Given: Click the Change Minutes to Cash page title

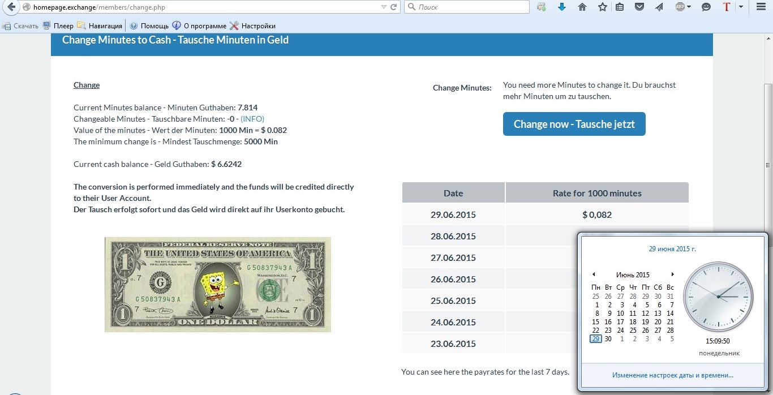Looking at the screenshot, I should 175,40.
